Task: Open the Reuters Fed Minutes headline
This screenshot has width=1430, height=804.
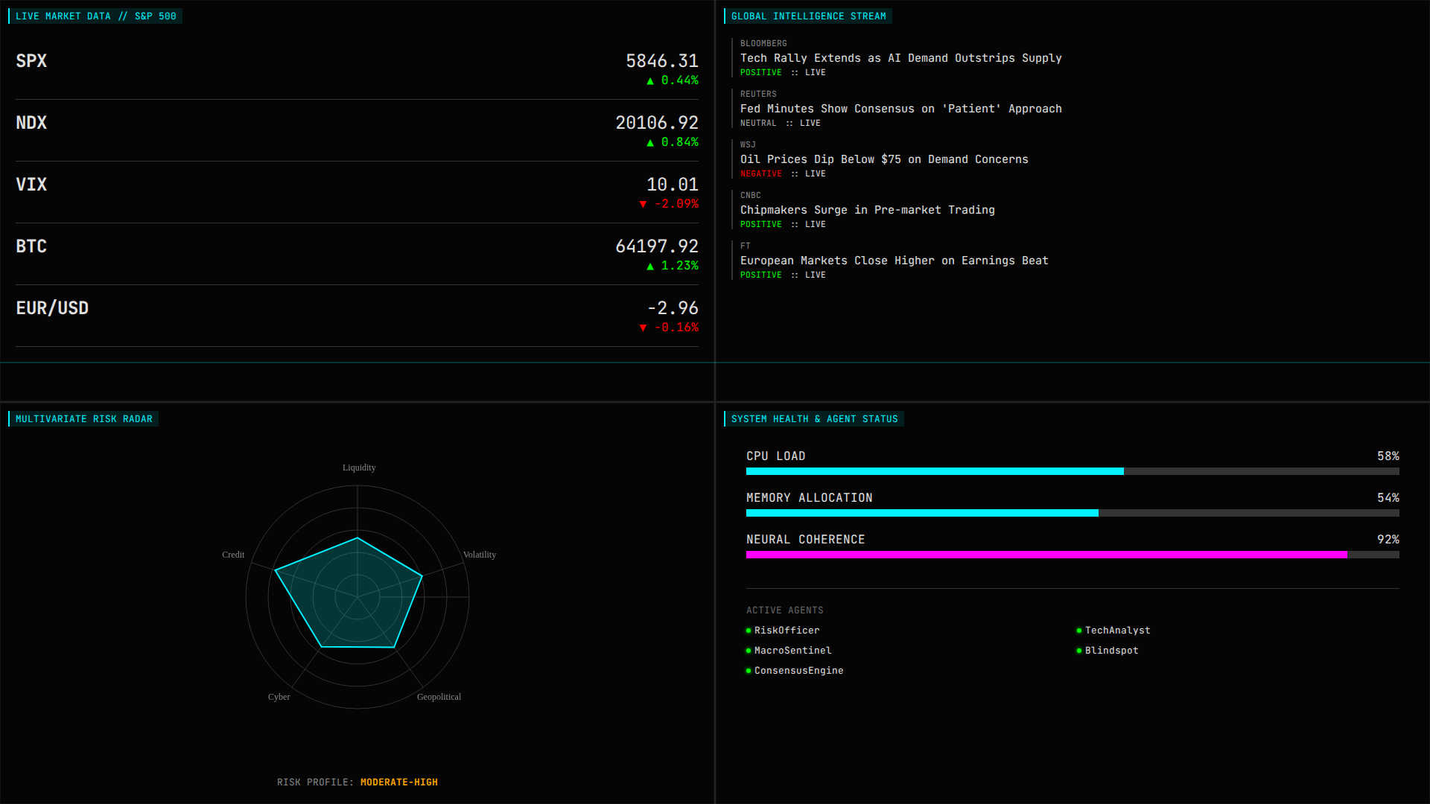Action: click(x=900, y=109)
